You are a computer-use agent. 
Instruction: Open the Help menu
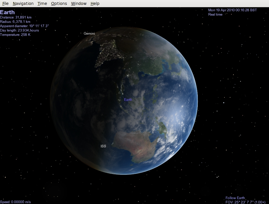point(95,3)
